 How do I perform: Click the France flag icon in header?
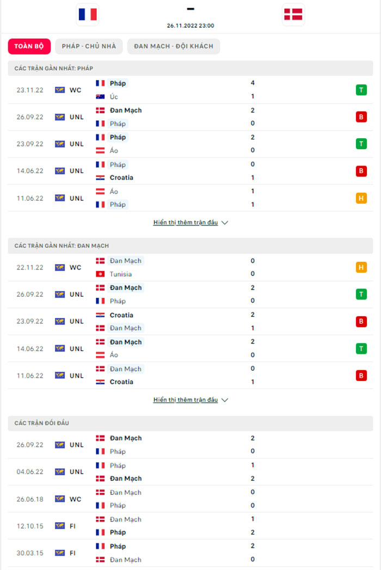click(x=87, y=15)
